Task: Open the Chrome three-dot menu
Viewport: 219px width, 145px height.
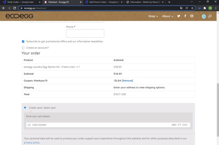Action: 216,8
